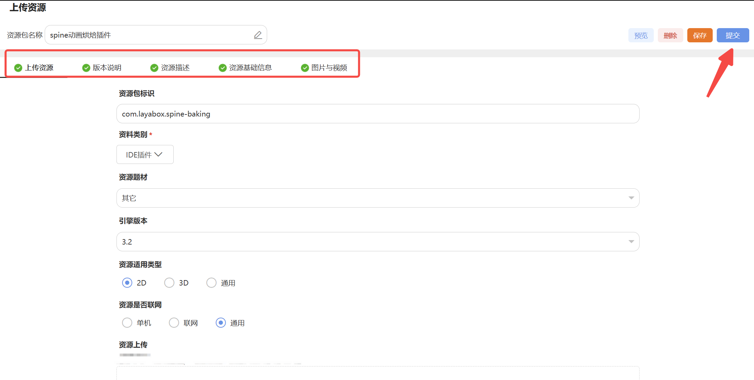Viewport: 754px width, 380px height.
Task: Click green check icon next to 版本说明
Action: pyautogui.click(x=86, y=68)
